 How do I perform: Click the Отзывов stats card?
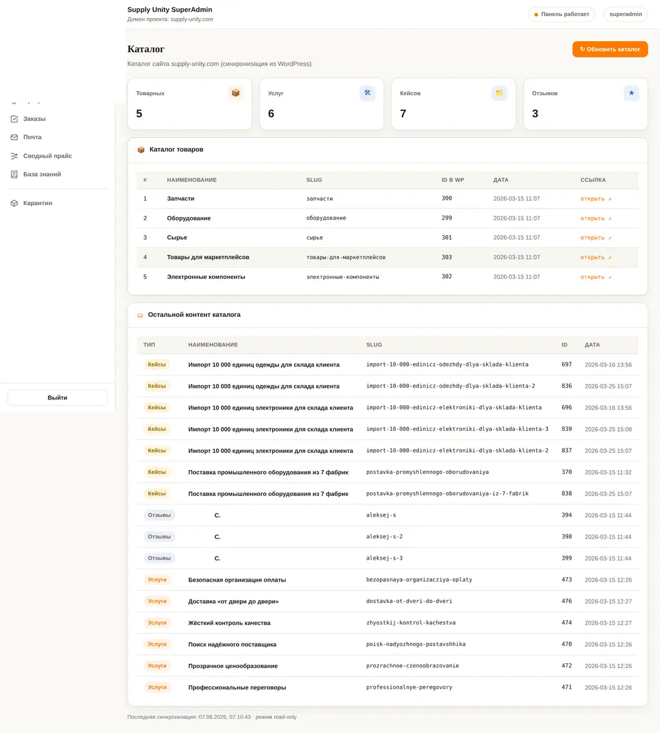point(585,104)
